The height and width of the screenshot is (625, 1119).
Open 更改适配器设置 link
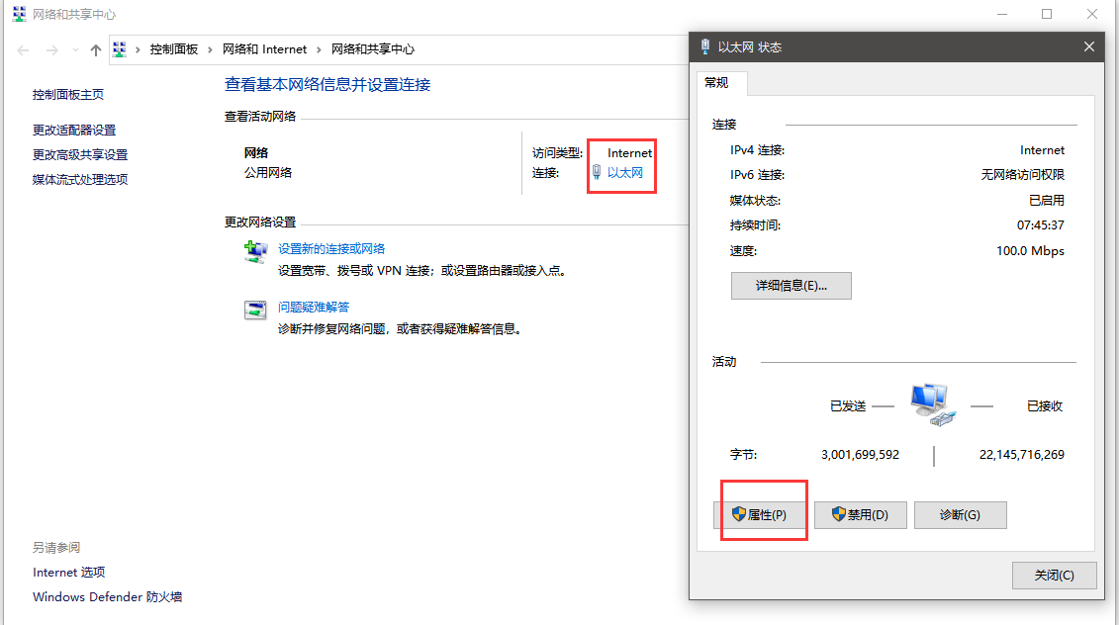tap(74, 130)
